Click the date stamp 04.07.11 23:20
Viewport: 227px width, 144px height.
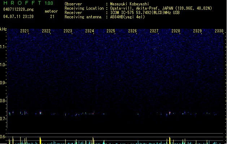(x=18, y=17)
